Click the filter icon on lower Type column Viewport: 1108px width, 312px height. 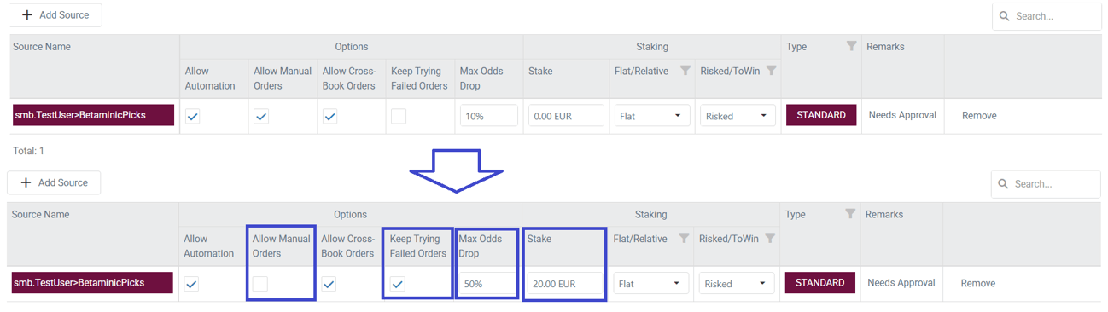click(850, 214)
